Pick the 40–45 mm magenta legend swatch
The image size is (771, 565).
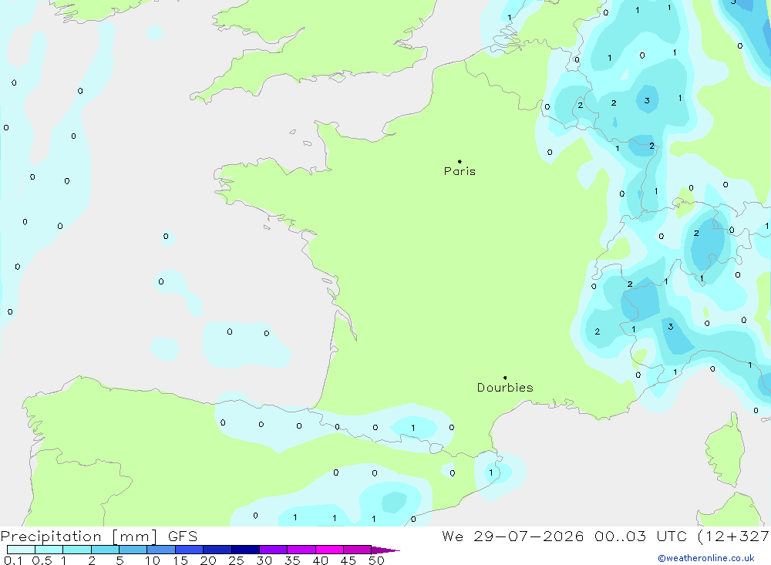point(329,550)
